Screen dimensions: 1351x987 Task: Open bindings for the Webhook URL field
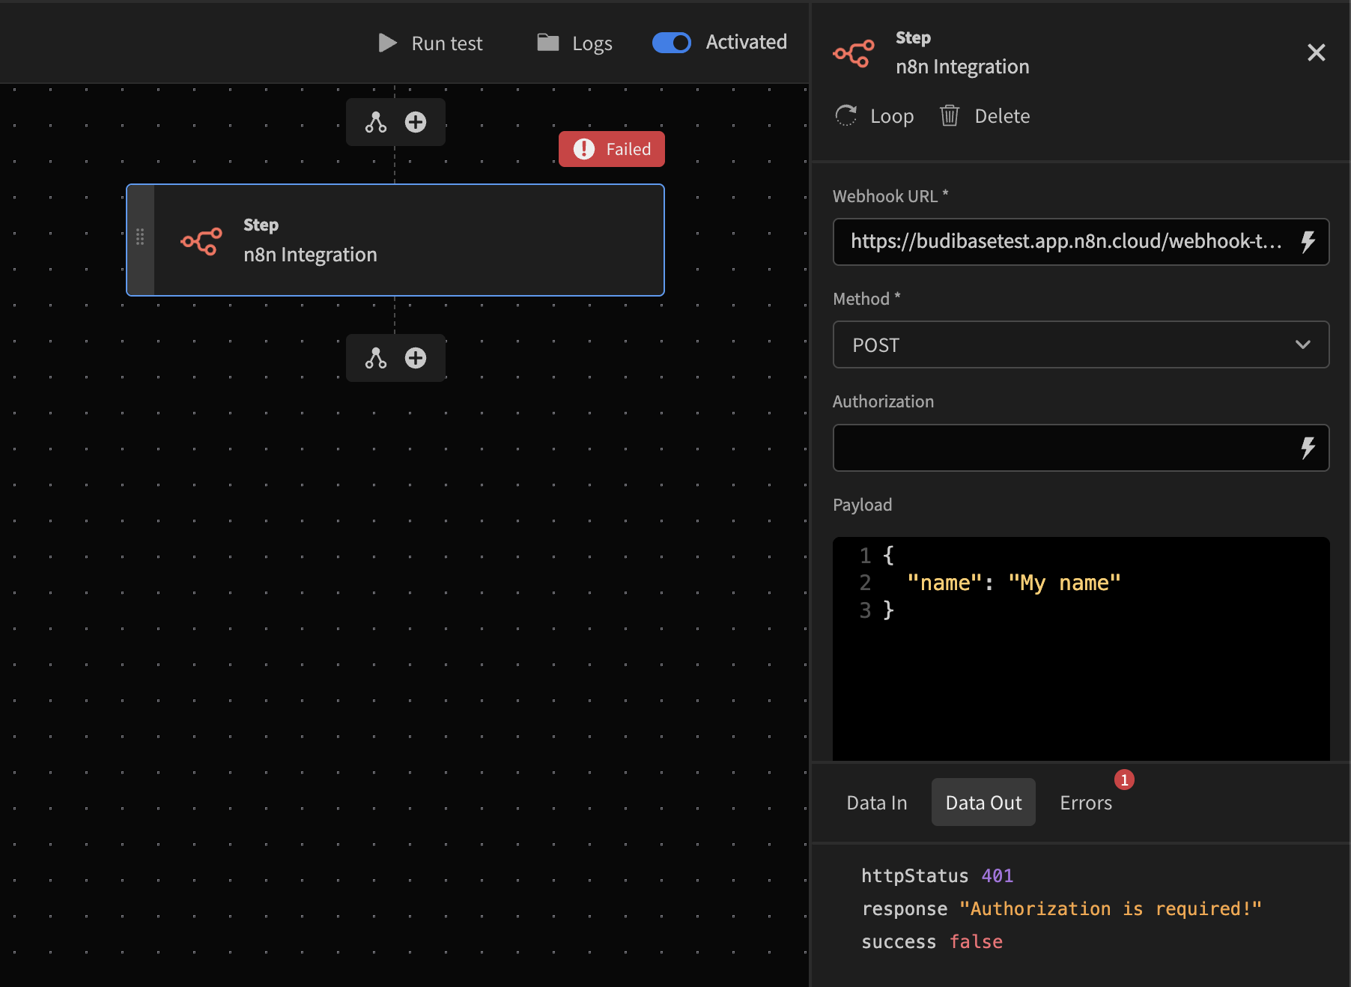tap(1308, 242)
